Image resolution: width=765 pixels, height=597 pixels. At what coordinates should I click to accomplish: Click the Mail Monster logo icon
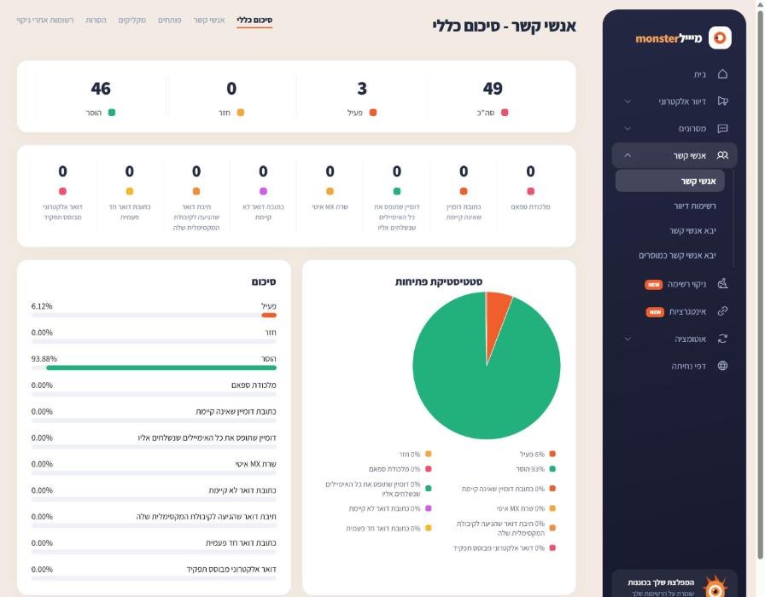click(720, 38)
